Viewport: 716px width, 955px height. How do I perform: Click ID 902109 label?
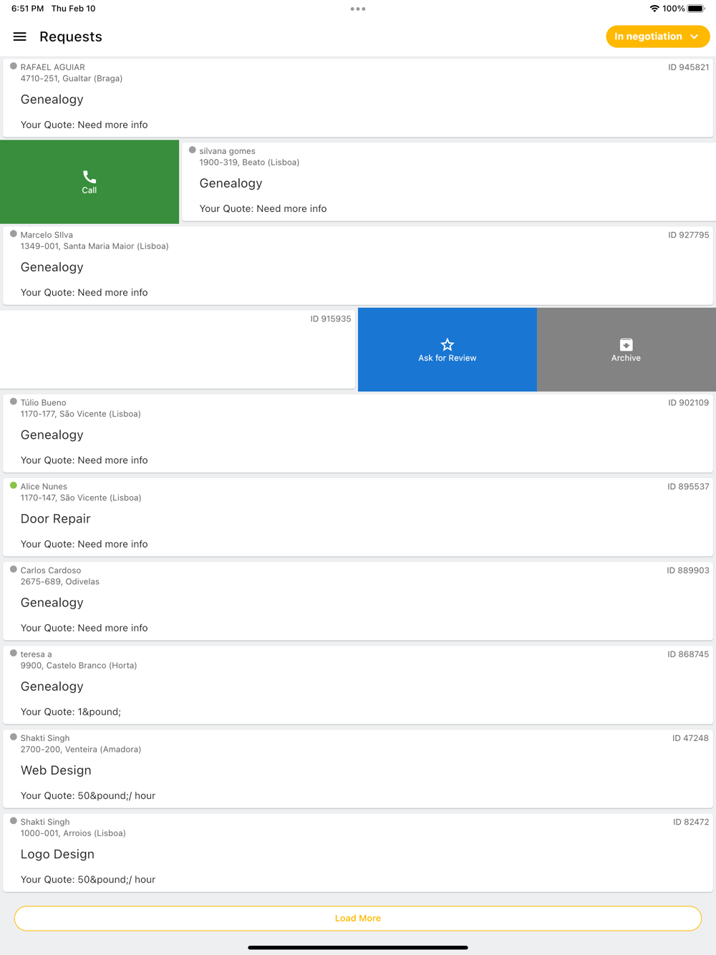[688, 402]
